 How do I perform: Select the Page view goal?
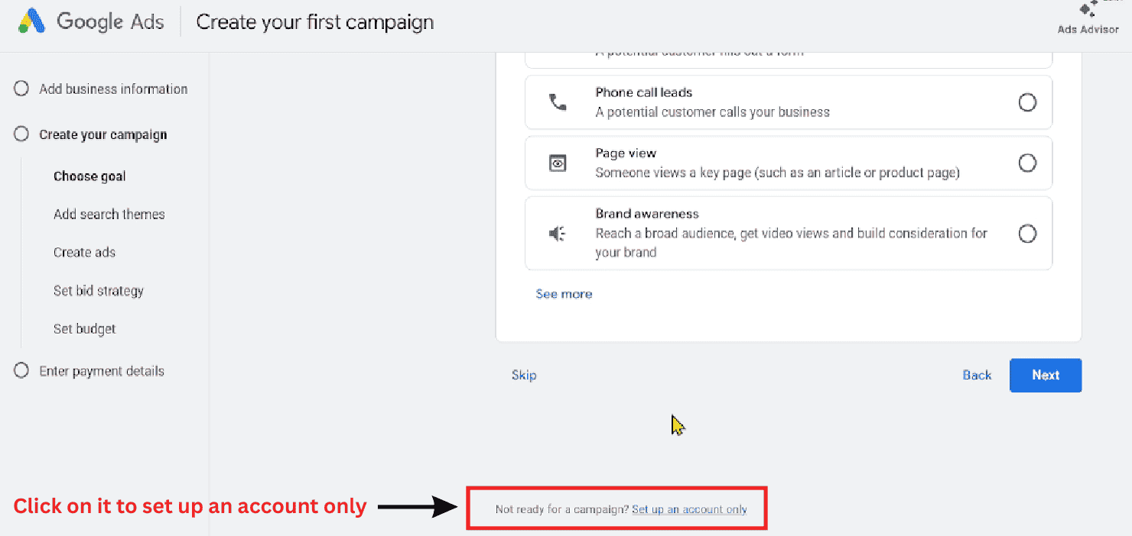coord(1027,163)
